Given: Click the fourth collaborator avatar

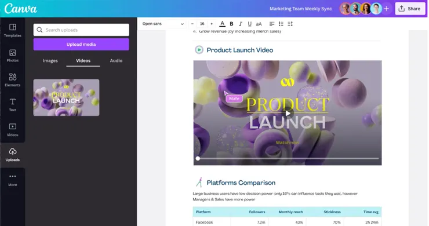Looking at the screenshot, I should click(376, 9).
